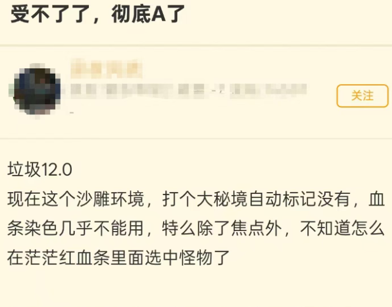Click the phrase "条染色几乎不能用"
Viewport: 392px width, 307px height.
pos(76,228)
